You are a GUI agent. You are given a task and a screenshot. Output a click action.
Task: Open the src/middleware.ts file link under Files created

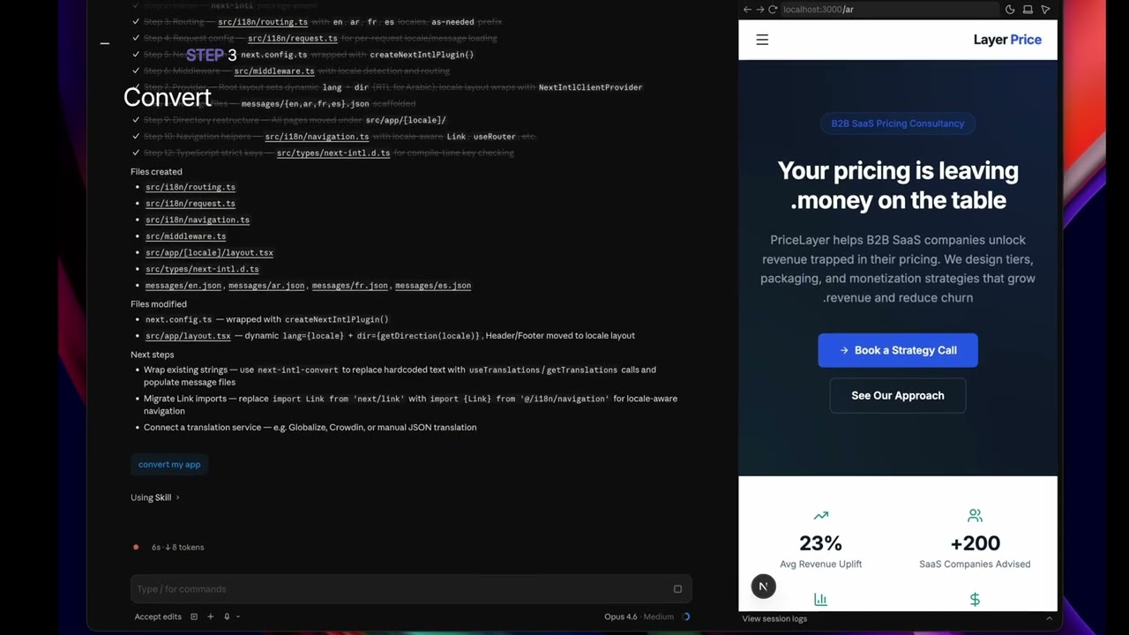click(x=185, y=236)
